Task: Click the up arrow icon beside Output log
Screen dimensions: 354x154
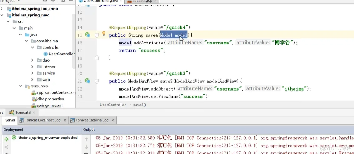Action: click(x=86, y=139)
